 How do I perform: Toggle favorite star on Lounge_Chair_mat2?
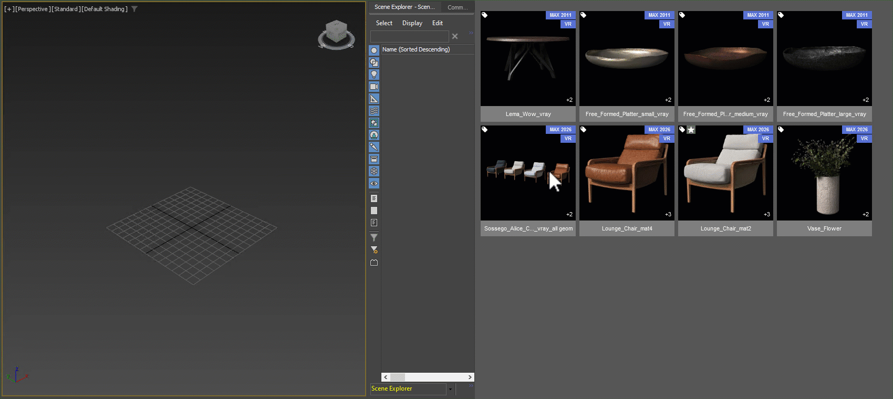(x=691, y=130)
